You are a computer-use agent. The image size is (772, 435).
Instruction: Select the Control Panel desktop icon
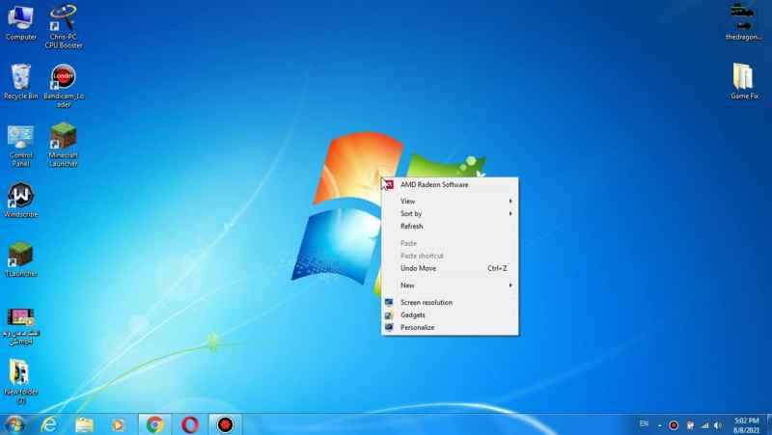point(20,147)
